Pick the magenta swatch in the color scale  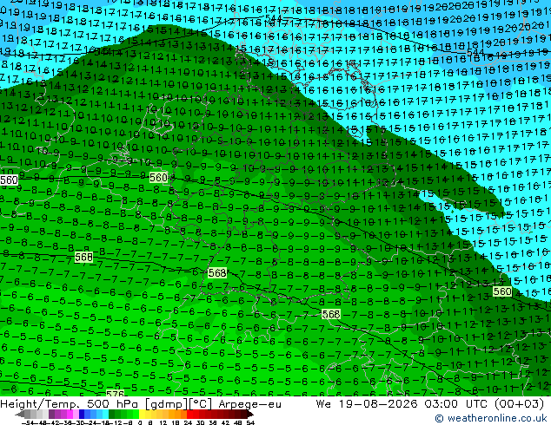[70, 414]
